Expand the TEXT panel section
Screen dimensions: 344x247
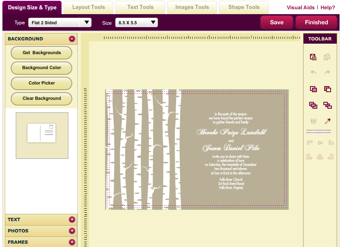[72, 220]
